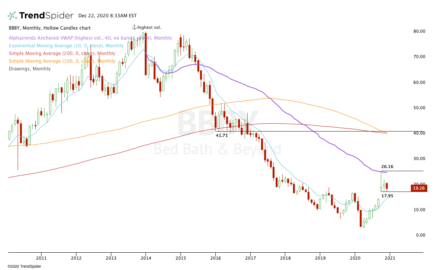Viewport: 435px width, 270px height.
Task: Click the 2018 year axis label
Action: 285,258
